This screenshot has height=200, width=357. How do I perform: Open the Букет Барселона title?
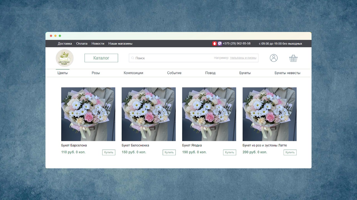[74, 145]
